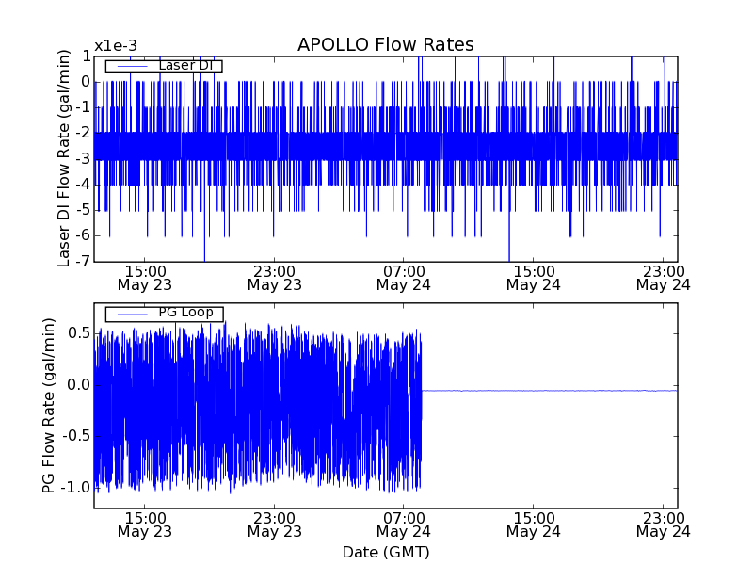Click the 15:00 May 24 tick under bottom plot
The width and height of the screenshot is (753, 565).
(x=534, y=525)
